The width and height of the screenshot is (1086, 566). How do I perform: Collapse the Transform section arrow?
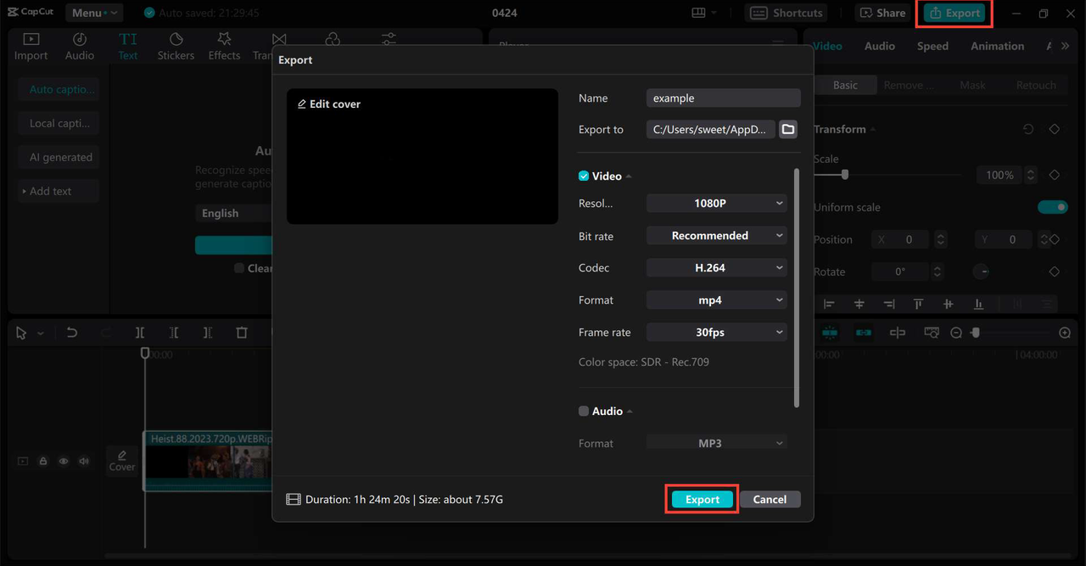click(873, 130)
